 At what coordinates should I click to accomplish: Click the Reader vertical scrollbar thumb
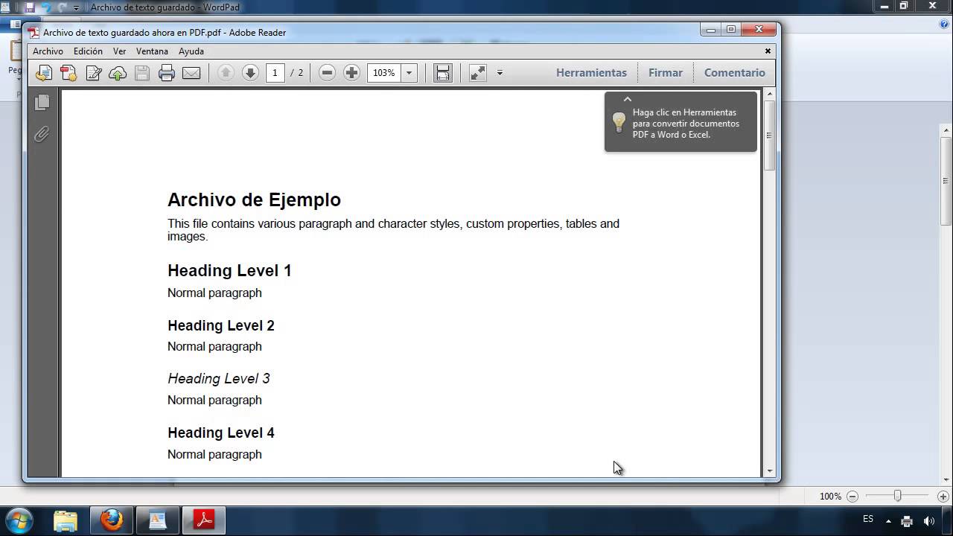(x=769, y=135)
